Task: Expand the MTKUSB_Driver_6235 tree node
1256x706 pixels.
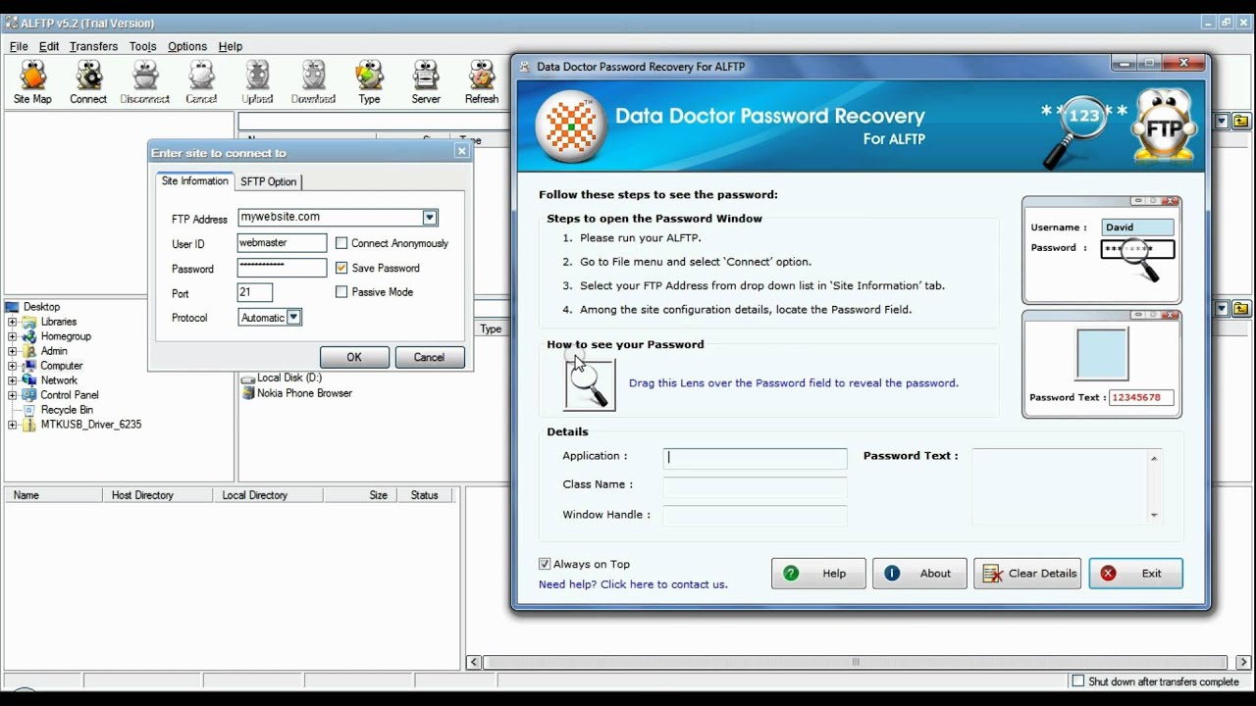Action: (13, 425)
